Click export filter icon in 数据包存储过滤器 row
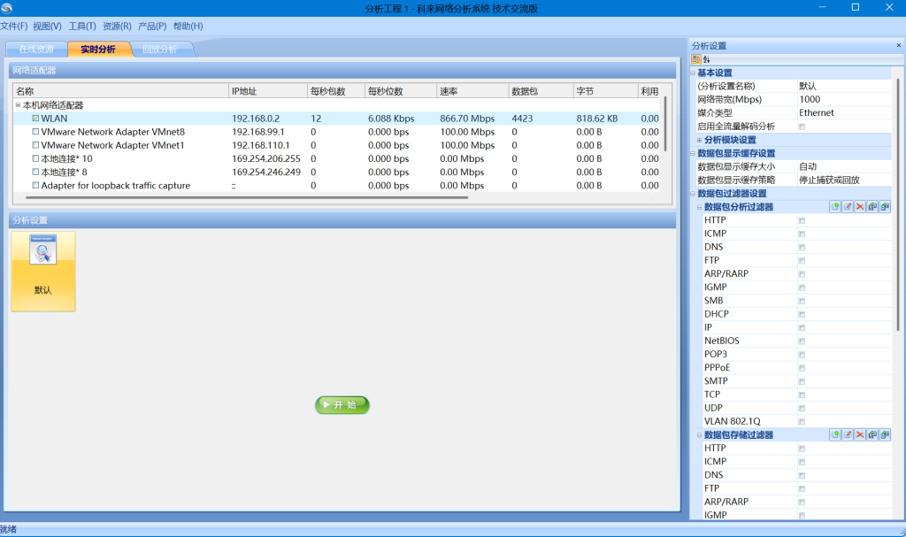The height and width of the screenshot is (537, 906). point(885,435)
